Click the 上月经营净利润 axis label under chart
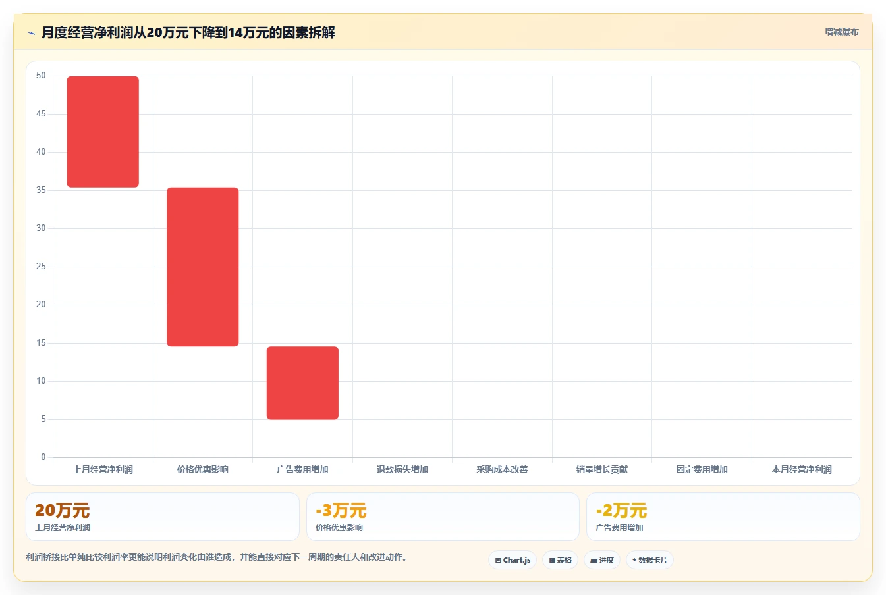This screenshot has height=595, width=886. (103, 469)
